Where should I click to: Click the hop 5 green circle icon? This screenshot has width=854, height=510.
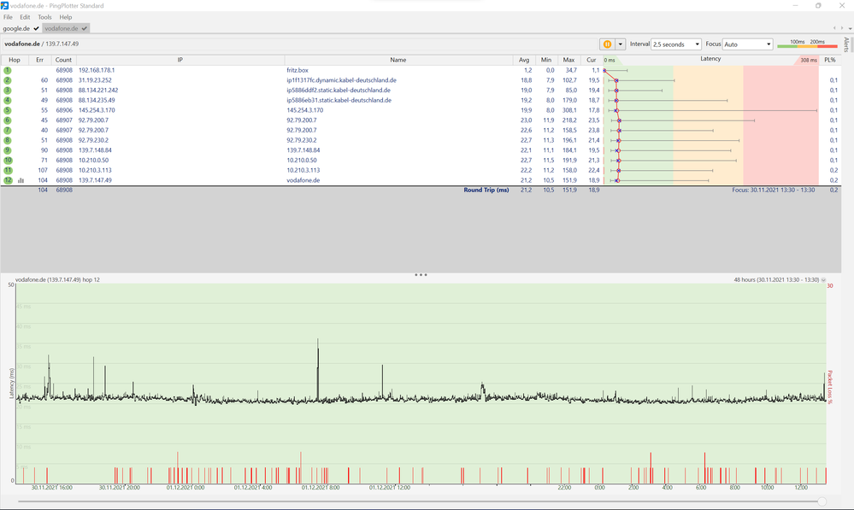click(8, 110)
